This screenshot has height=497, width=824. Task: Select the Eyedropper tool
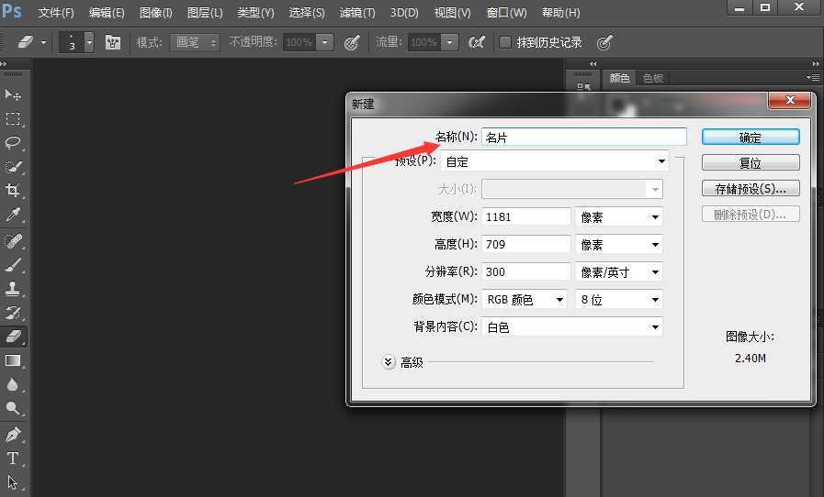pyautogui.click(x=13, y=215)
